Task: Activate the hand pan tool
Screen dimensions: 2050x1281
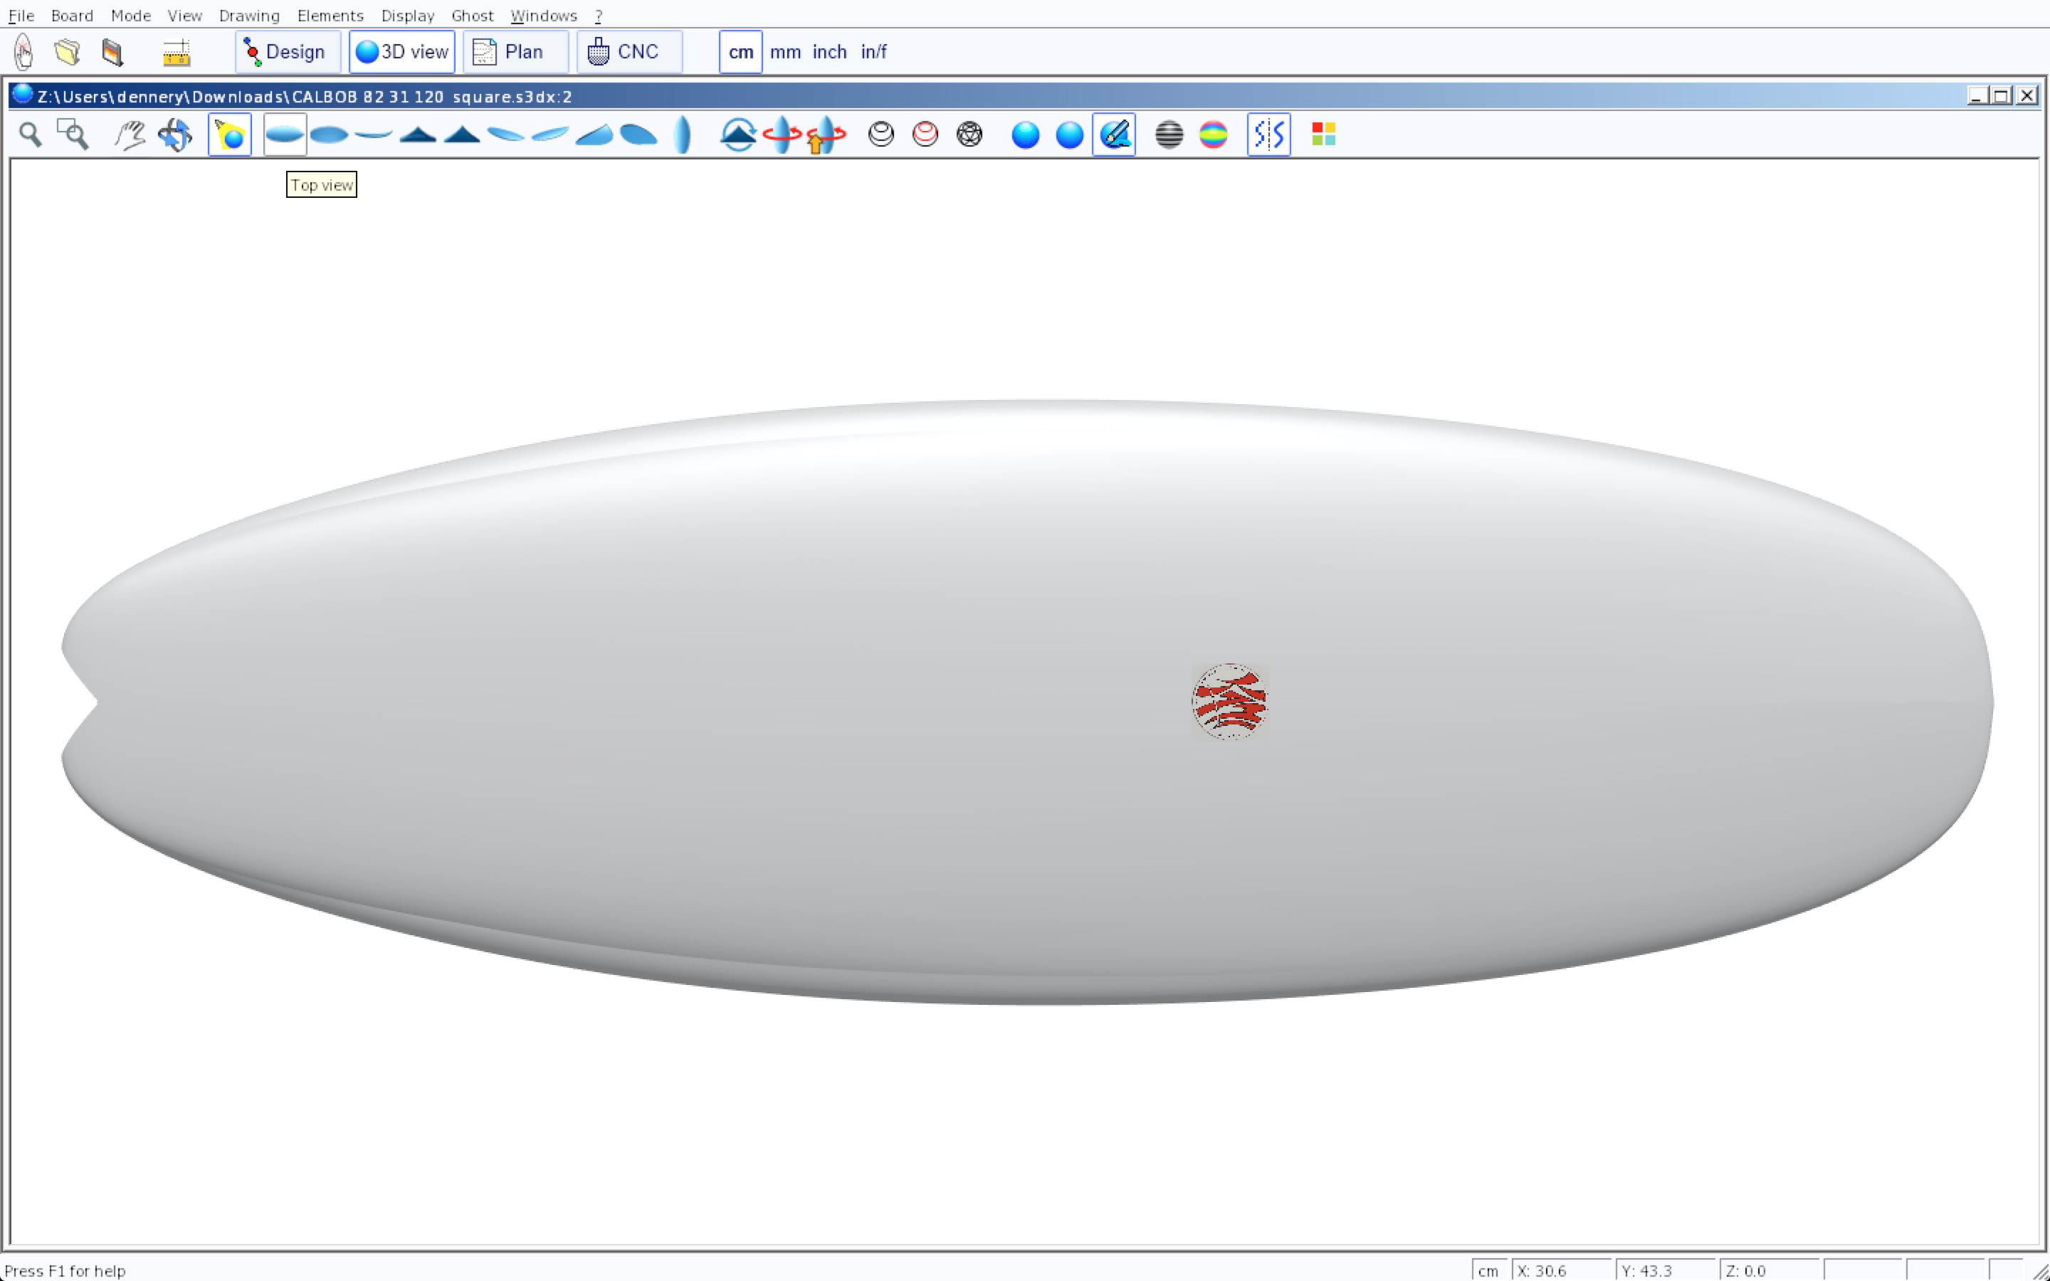Action: pos(130,135)
